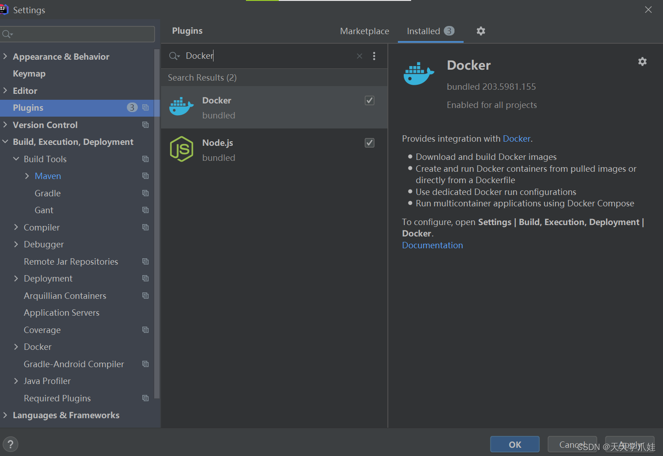663x456 pixels.
Task: Switch to the Marketplace tab
Action: 365,31
